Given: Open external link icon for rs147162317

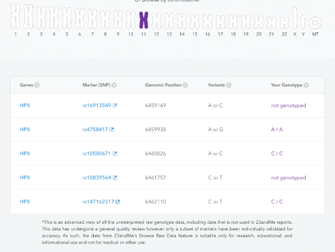Looking at the screenshot, I should pos(118,202).
